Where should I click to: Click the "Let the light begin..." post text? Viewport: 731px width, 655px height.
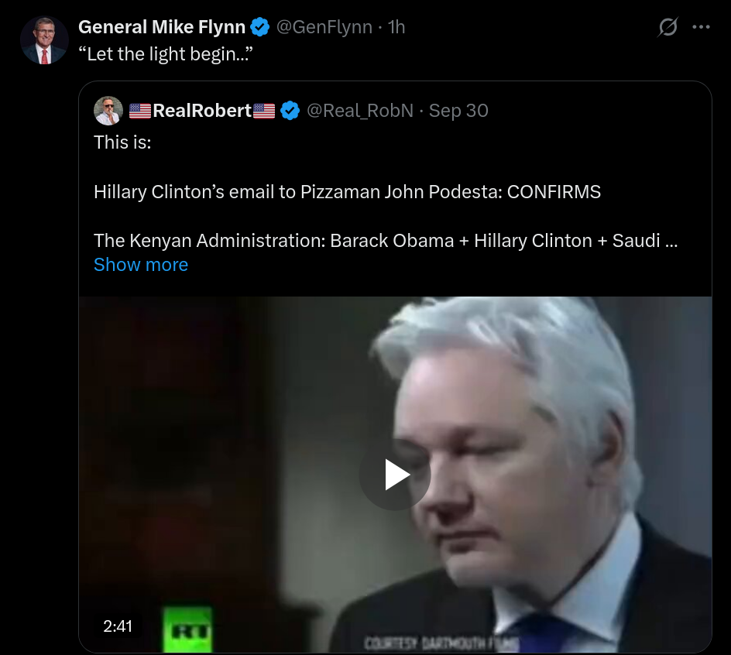point(166,54)
